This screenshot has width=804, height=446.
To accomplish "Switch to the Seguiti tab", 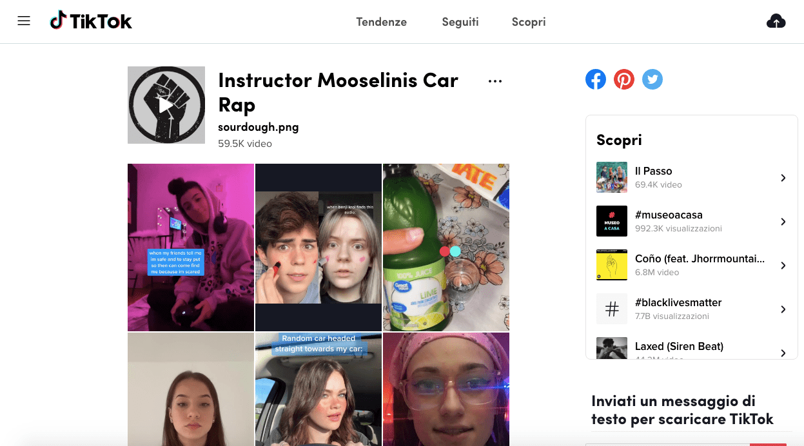I will tap(460, 22).
